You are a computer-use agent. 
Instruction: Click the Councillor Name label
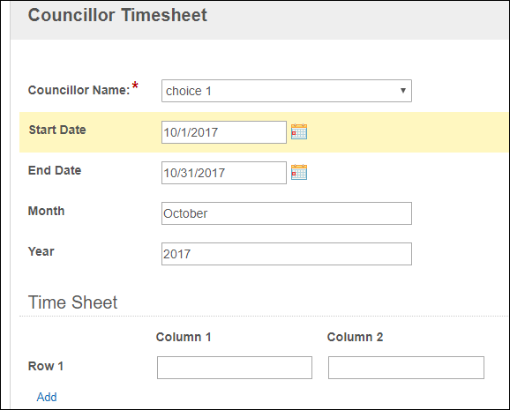pyautogui.click(x=79, y=90)
